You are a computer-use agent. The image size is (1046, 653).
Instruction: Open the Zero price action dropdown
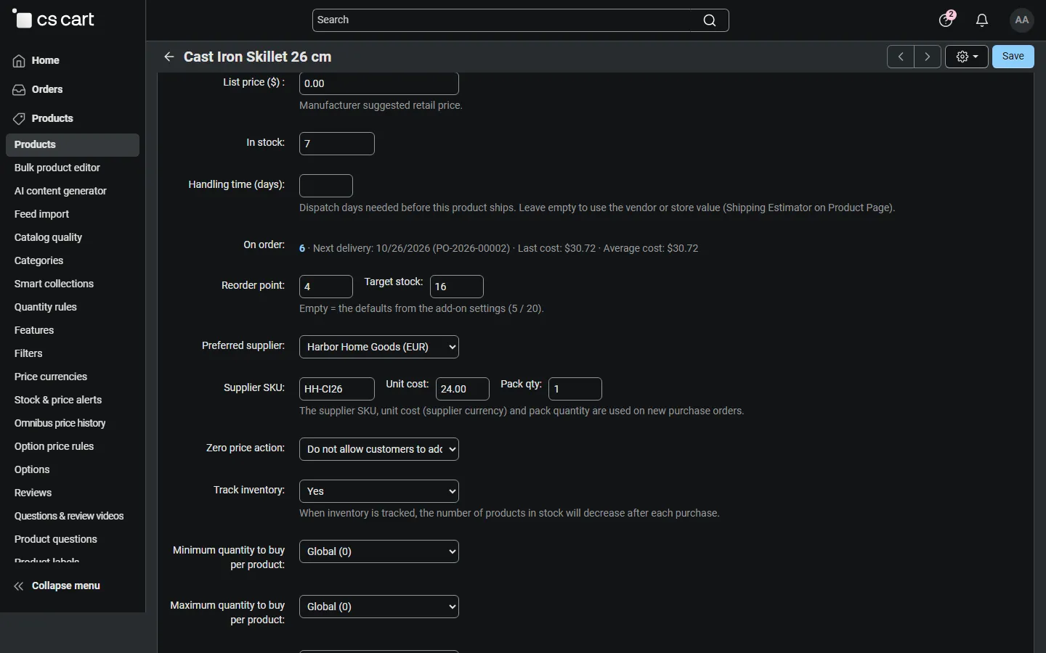[379, 449]
